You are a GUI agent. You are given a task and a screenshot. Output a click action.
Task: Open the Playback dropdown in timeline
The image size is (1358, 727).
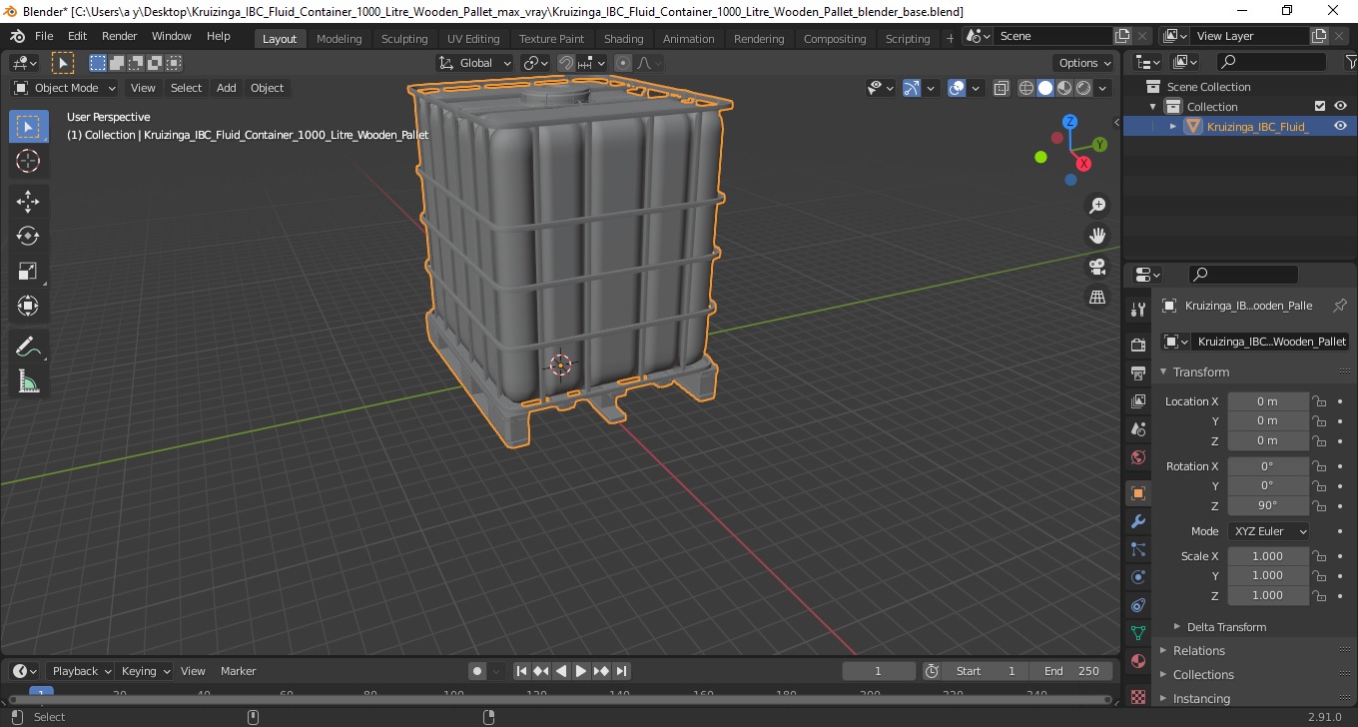[x=81, y=671]
